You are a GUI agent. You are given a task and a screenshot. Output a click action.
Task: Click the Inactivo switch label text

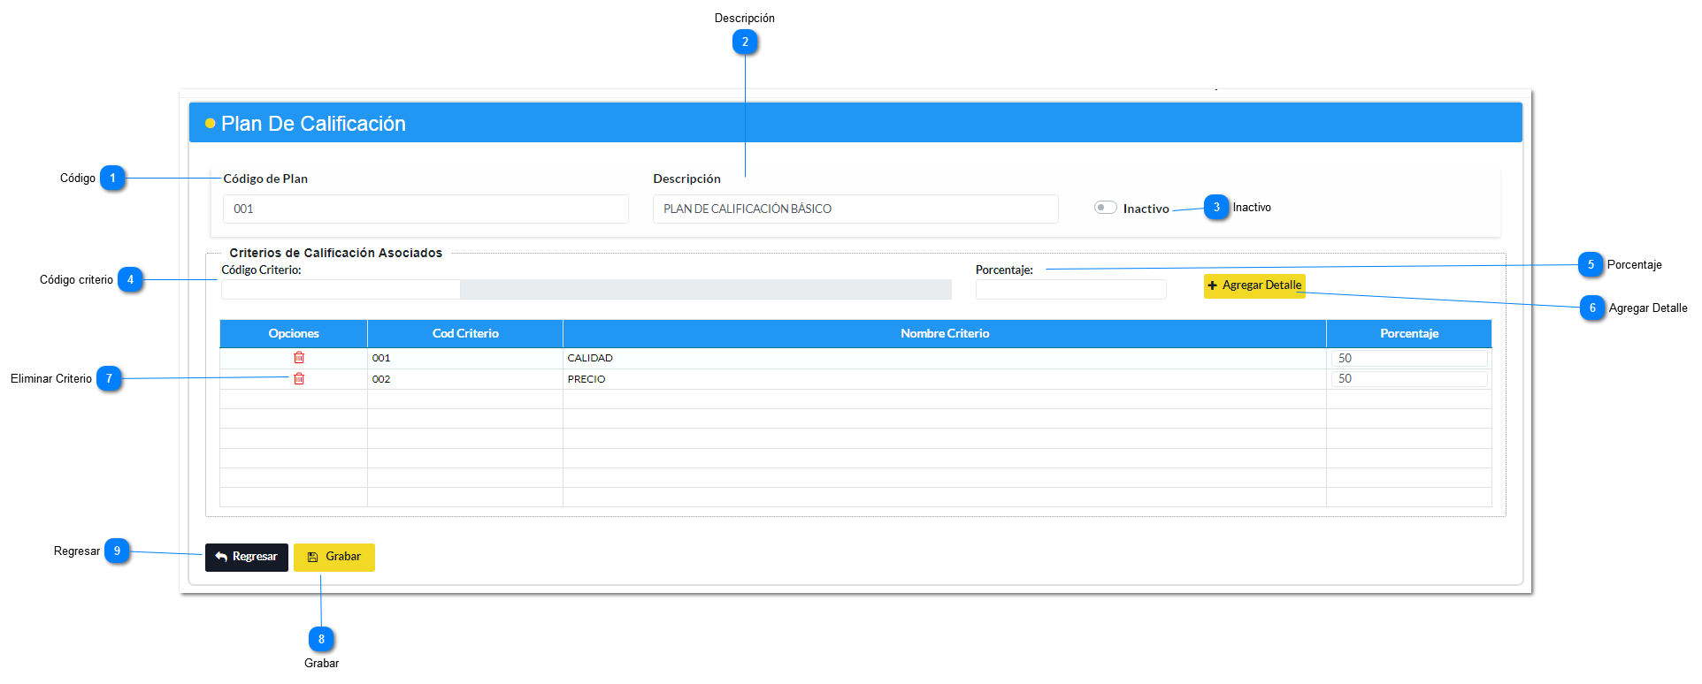1146,209
